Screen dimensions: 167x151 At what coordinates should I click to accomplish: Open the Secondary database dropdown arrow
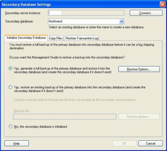tap(121, 22)
